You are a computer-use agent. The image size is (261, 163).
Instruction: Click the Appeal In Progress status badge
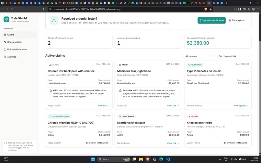tap(59, 116)
